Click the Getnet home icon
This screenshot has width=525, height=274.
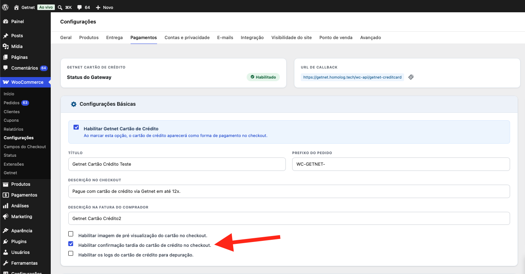tap(16, 7)
